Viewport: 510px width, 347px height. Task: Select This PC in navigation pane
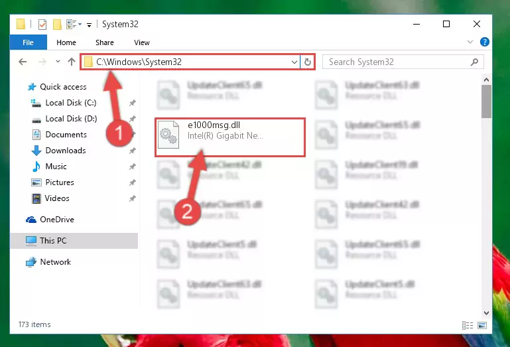coord(74,241)
